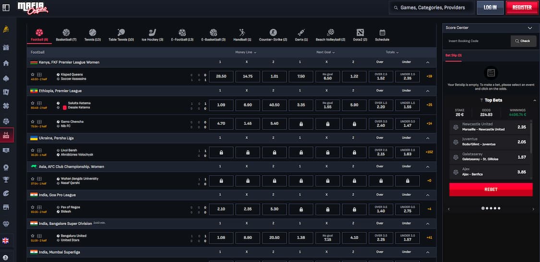Select the Ice Hockey tab
This screenshot has height=262, width=540.
(x=152, y=35)
